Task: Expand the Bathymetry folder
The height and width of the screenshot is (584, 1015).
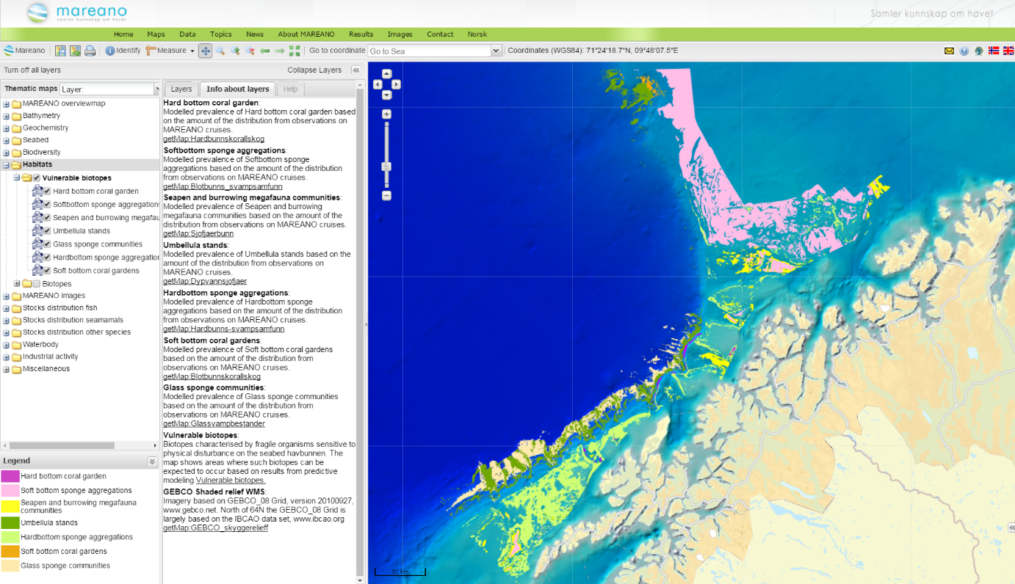Action: pos(7,116)
